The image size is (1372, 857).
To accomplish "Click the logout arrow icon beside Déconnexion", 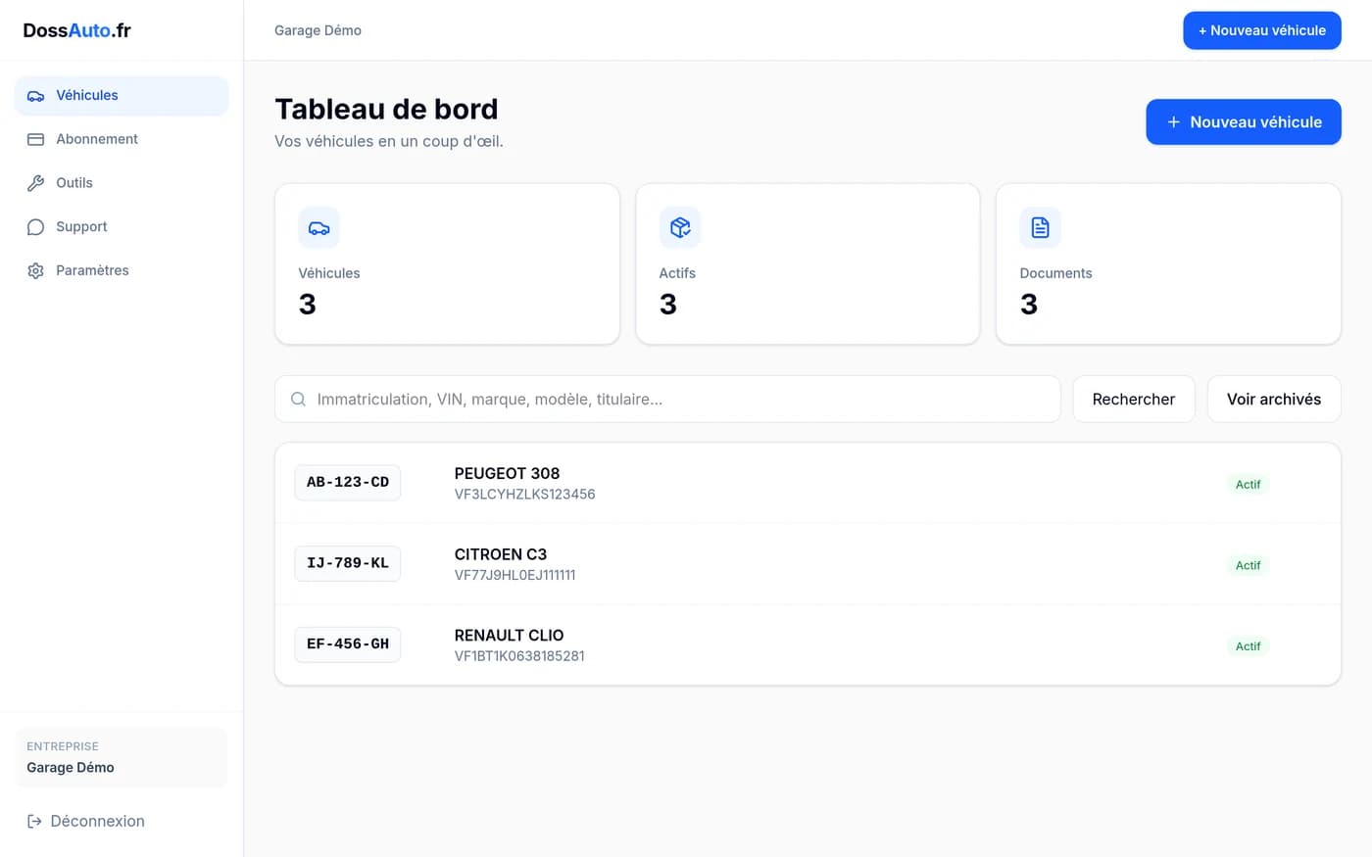I will click(x=34, y=821).
